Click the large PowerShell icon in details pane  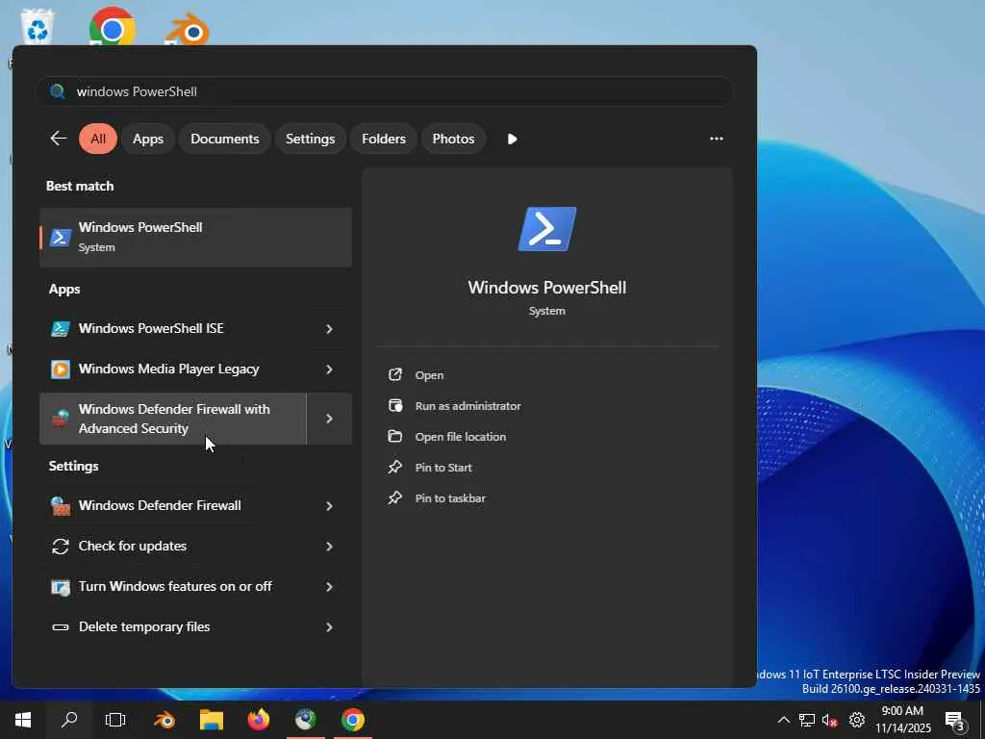click(x=546, y=229)
